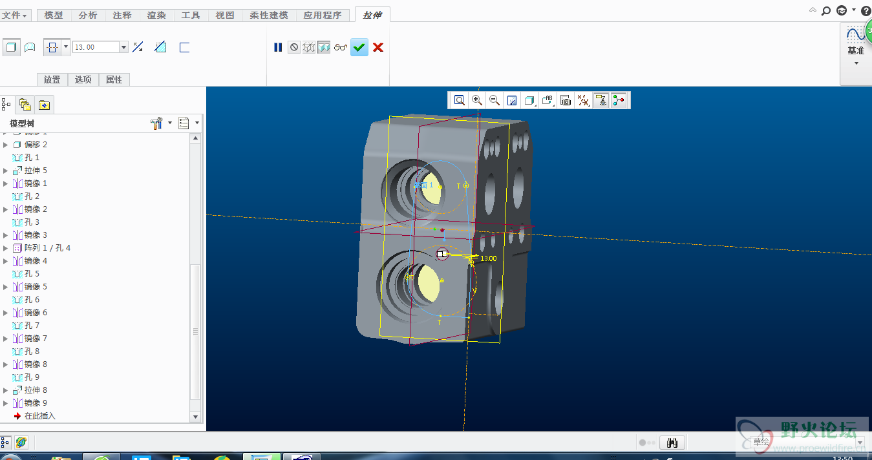872x460 pixels.
Task: Toggle the annotation display icon
Action: 601,100
